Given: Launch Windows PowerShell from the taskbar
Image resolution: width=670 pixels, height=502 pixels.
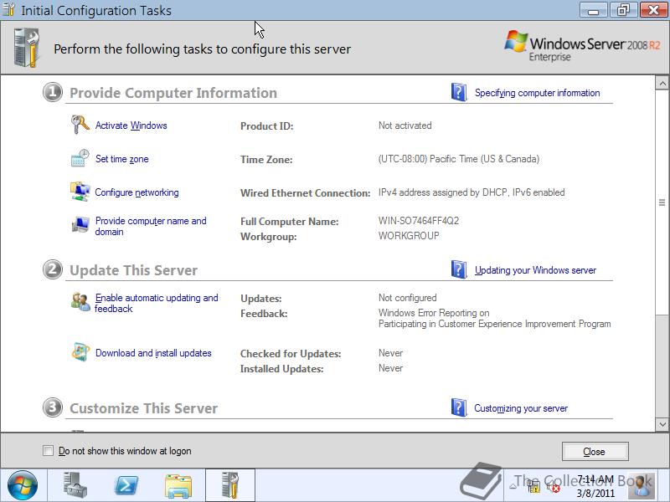Looking at the screenshot, I should (x=126, y=486).
